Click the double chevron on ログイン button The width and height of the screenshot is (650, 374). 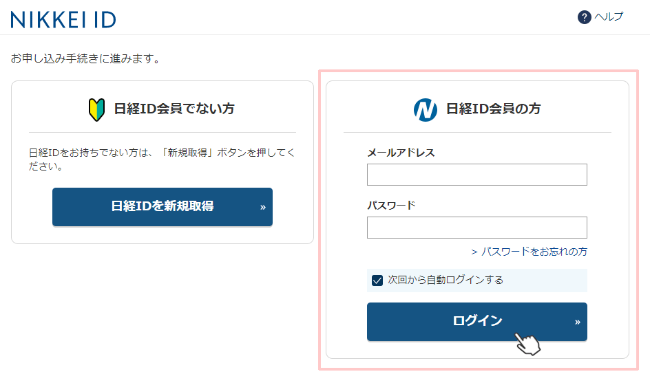point(578,322)
